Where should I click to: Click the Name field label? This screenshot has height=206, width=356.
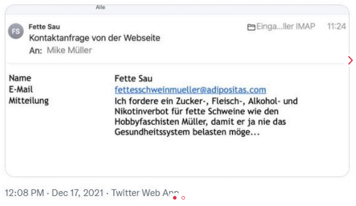(x=20, y=79)
